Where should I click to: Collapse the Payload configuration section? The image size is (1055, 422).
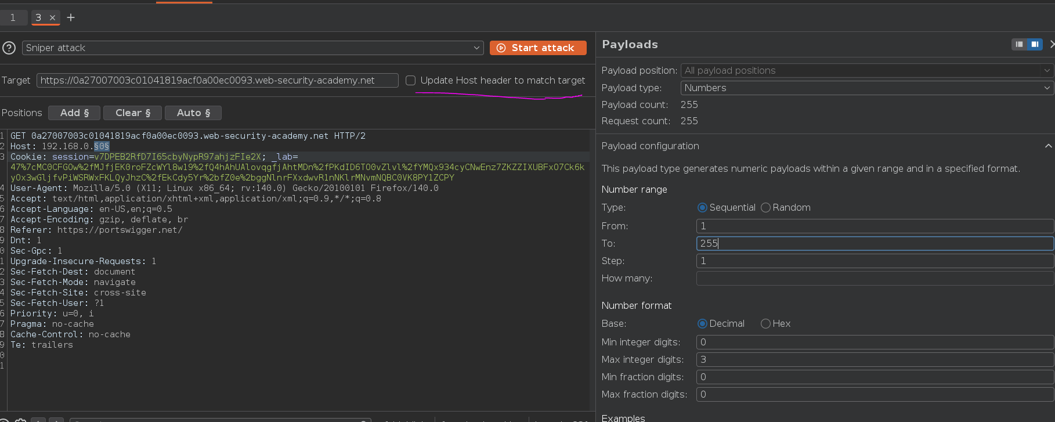click(1048, 146)
